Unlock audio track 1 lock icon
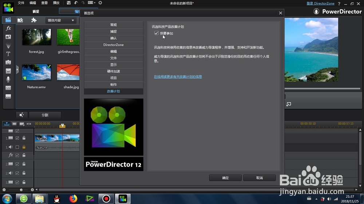364x204 pixels. (x=24, y=147)
